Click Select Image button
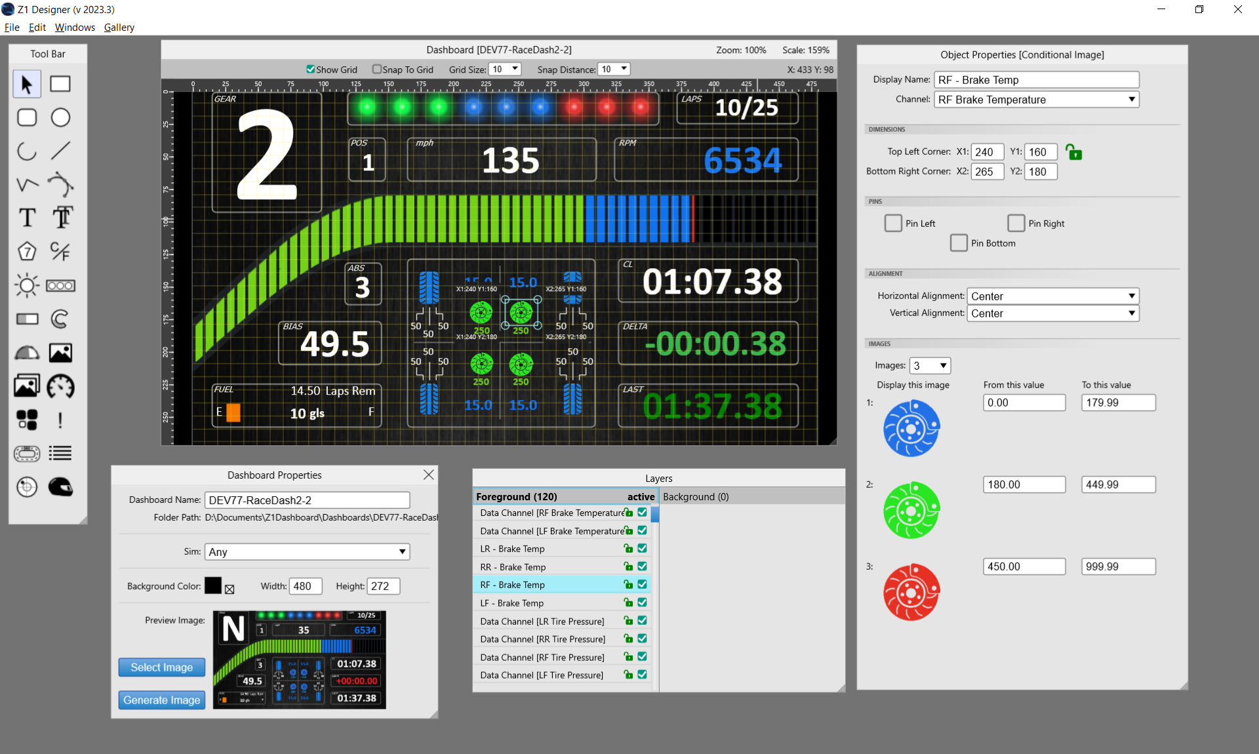This screenshot has width=1259, height=754. tap(161, 667)
